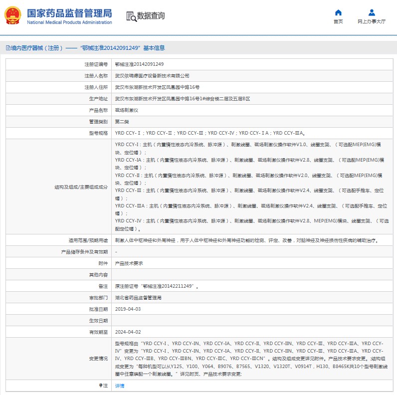Click the approval date 2019-04-03

pyautogui.click(x=128, y=309)
